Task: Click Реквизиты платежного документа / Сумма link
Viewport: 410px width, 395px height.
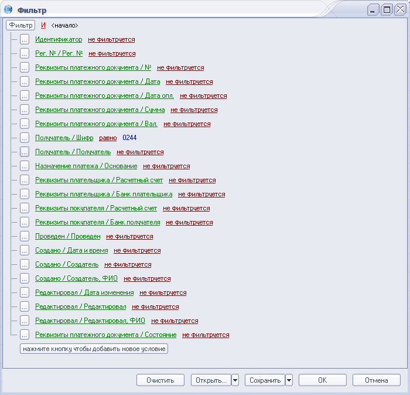Action: coord(100,110)
